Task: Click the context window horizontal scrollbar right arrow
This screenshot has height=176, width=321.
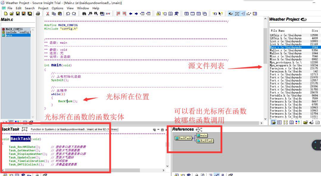Action: 163,170
